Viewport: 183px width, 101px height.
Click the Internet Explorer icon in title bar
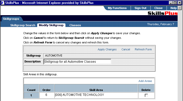pos(3,3)
